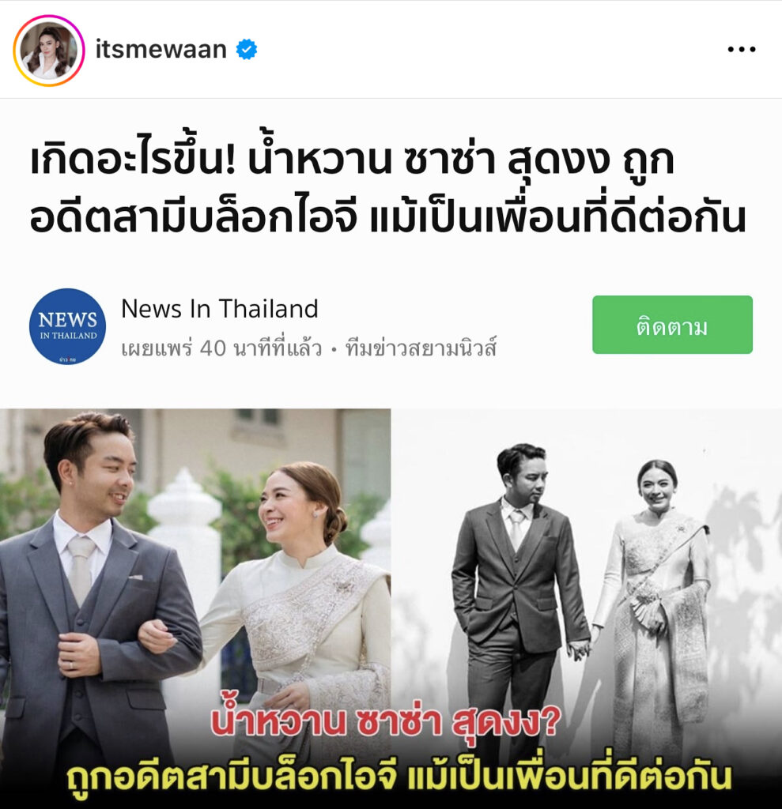
Task: Open the News In Thailand publisher name
Action: tap(220, 309)
